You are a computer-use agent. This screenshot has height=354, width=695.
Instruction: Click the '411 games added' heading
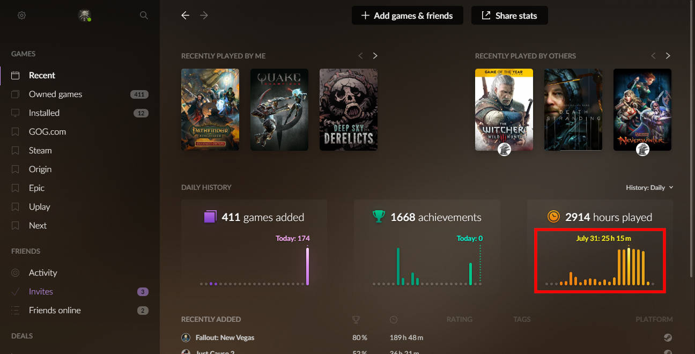click(x=263, y=217)
